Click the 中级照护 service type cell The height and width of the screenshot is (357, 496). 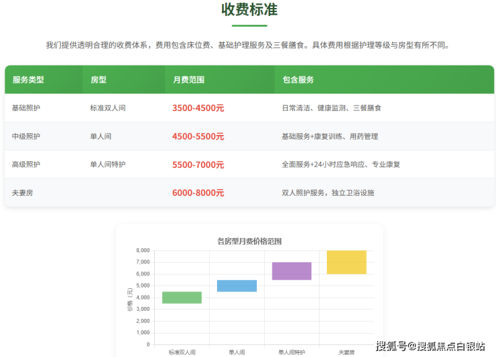26,136
